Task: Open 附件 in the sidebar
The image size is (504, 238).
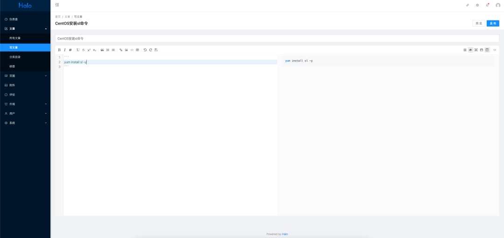Action: [x=25, y=85]
